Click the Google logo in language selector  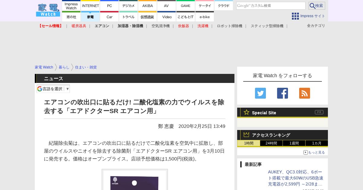[x=40, y=89]
